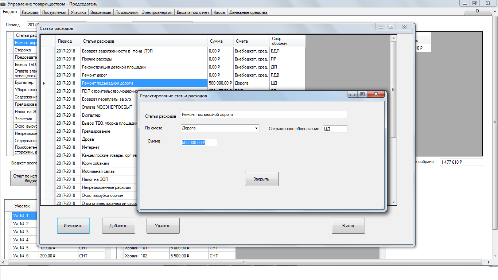Switch to the Касса tab
The width and height of the screenshot is (498, 280).
219,12
